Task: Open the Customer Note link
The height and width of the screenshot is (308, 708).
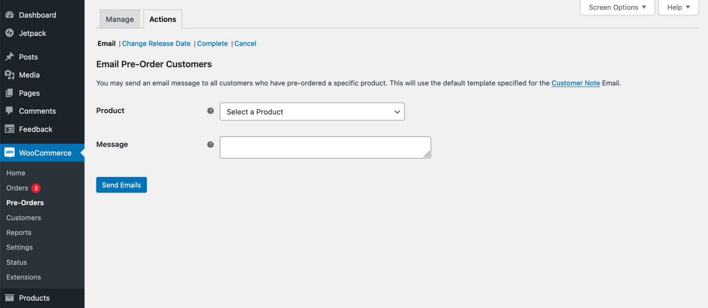Action: (576, 83)
